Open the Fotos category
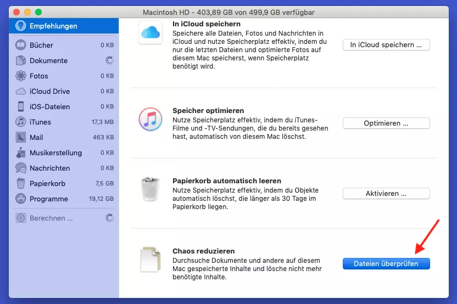 64,76
